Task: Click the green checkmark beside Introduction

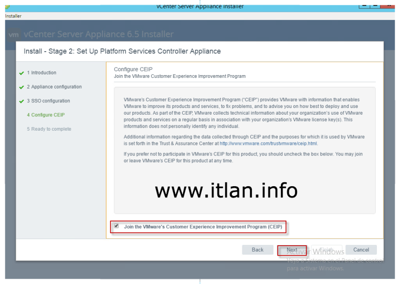Action: coord(21,73)
